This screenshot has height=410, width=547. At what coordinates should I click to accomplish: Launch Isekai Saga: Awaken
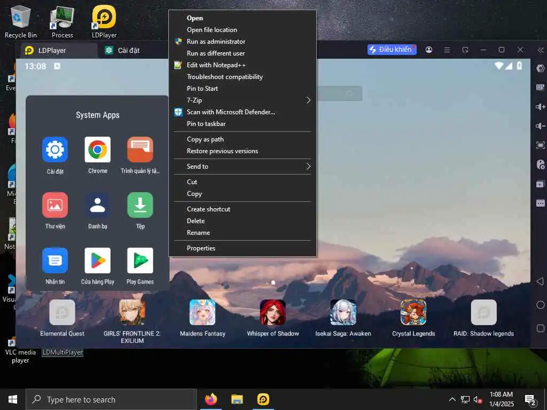(343, 318)
